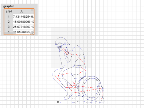144x108 pixels.
Task: Click the 1114 row-count header cell
Action: click(x=9, y=12)
